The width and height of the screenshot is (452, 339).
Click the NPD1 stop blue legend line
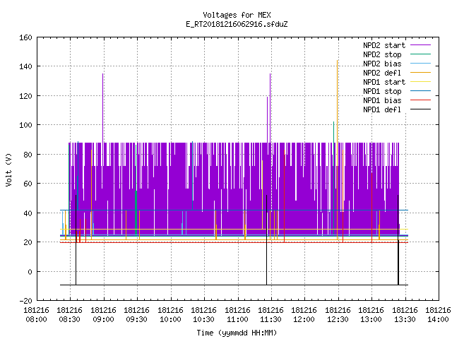tap(420, 91)
